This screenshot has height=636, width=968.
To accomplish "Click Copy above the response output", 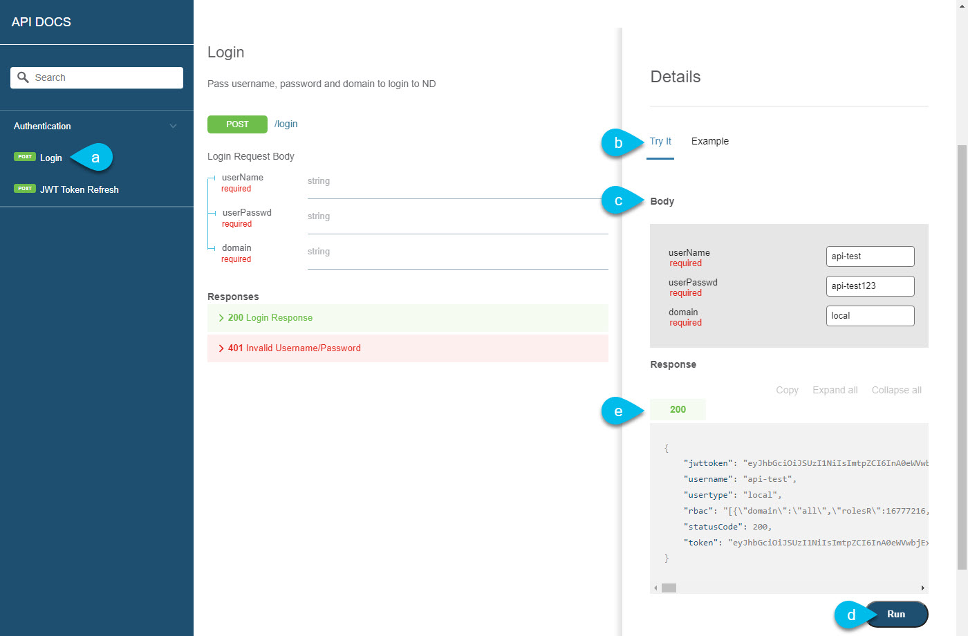I will [787, 390].
